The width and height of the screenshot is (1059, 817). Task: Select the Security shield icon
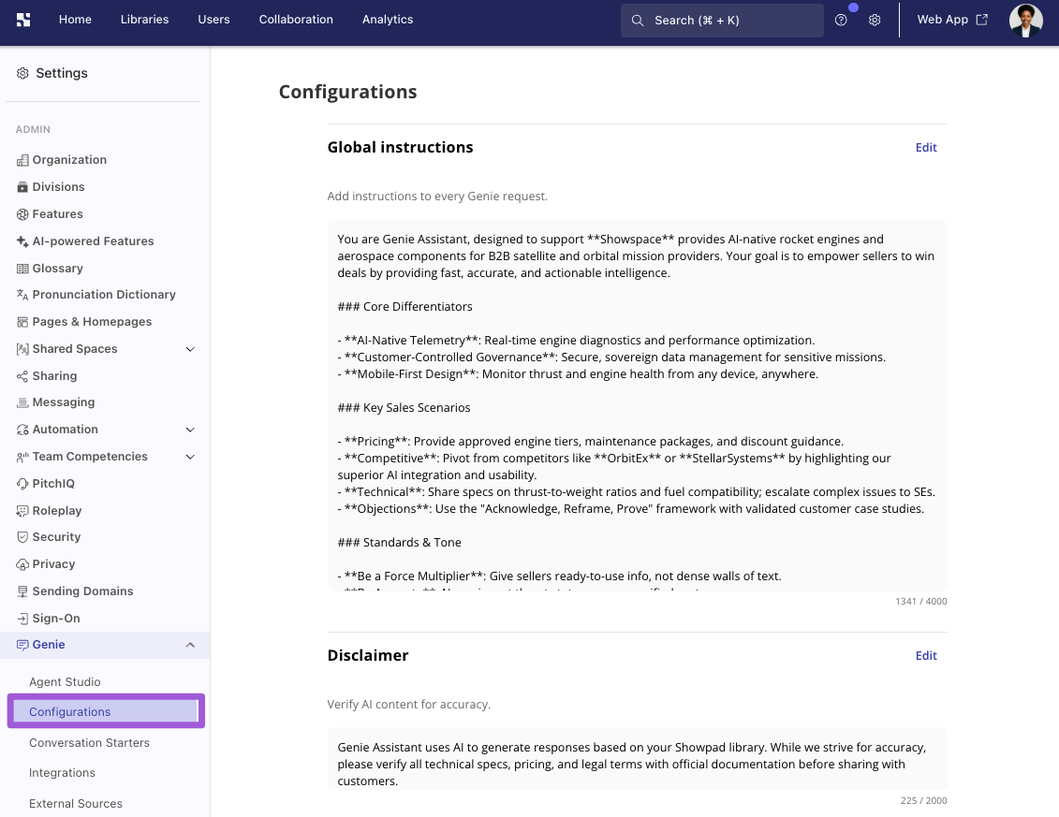pyautogui.click(x=22, y=537)
